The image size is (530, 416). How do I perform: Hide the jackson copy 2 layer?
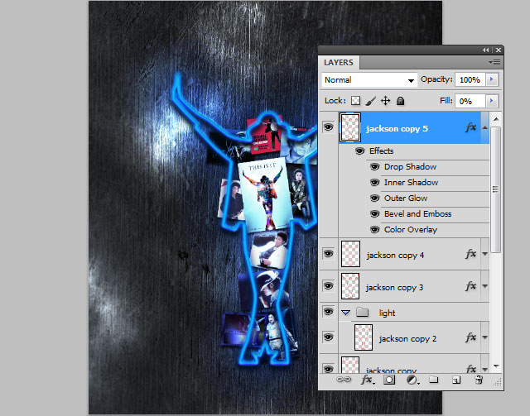328,337
